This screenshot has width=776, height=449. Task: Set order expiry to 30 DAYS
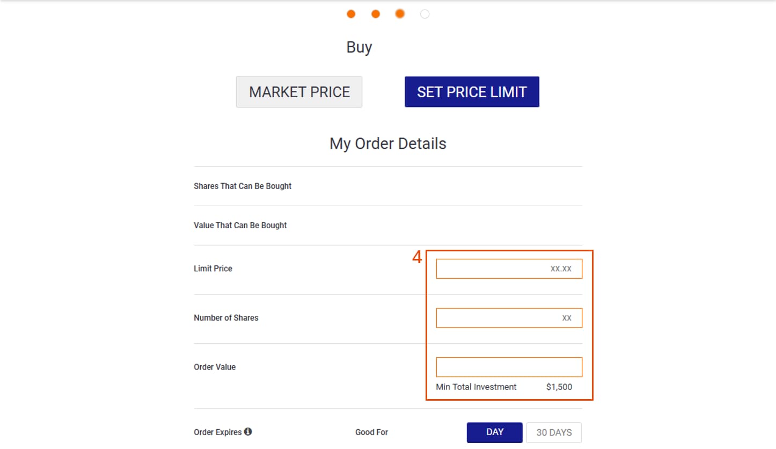coord(554,432)
